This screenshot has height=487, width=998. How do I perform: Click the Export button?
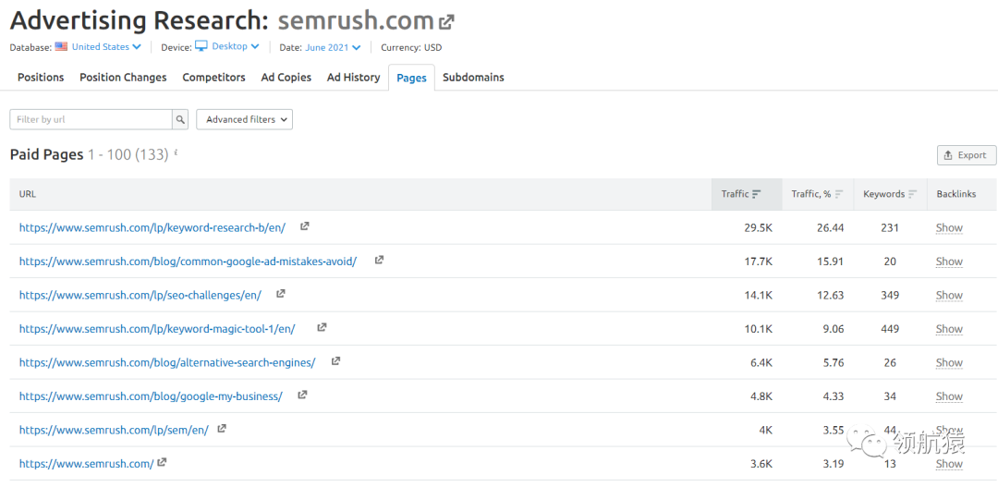click(x=966, y=155)
